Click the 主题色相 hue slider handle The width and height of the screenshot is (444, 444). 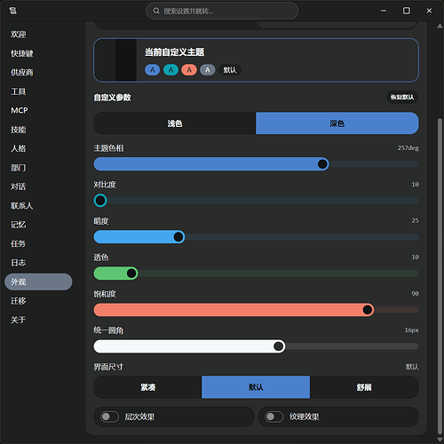pyautogui.click(x=322, y=164)
